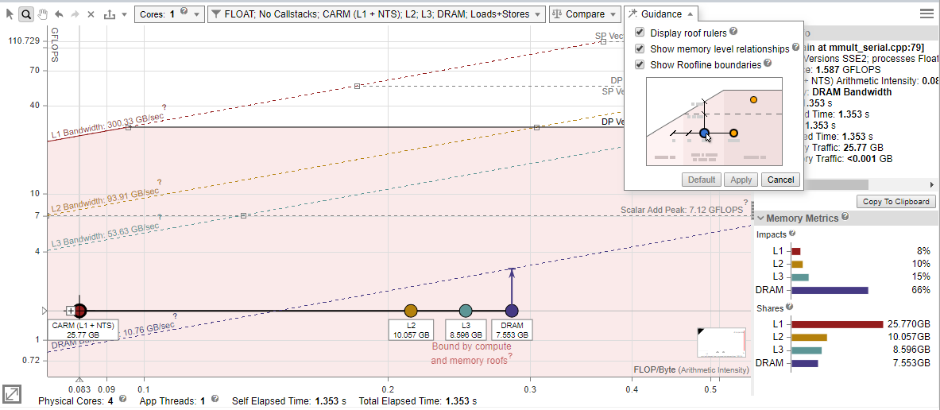Click the L3 Bandwidth 53.63 GB/sec label

click(105, 235)
